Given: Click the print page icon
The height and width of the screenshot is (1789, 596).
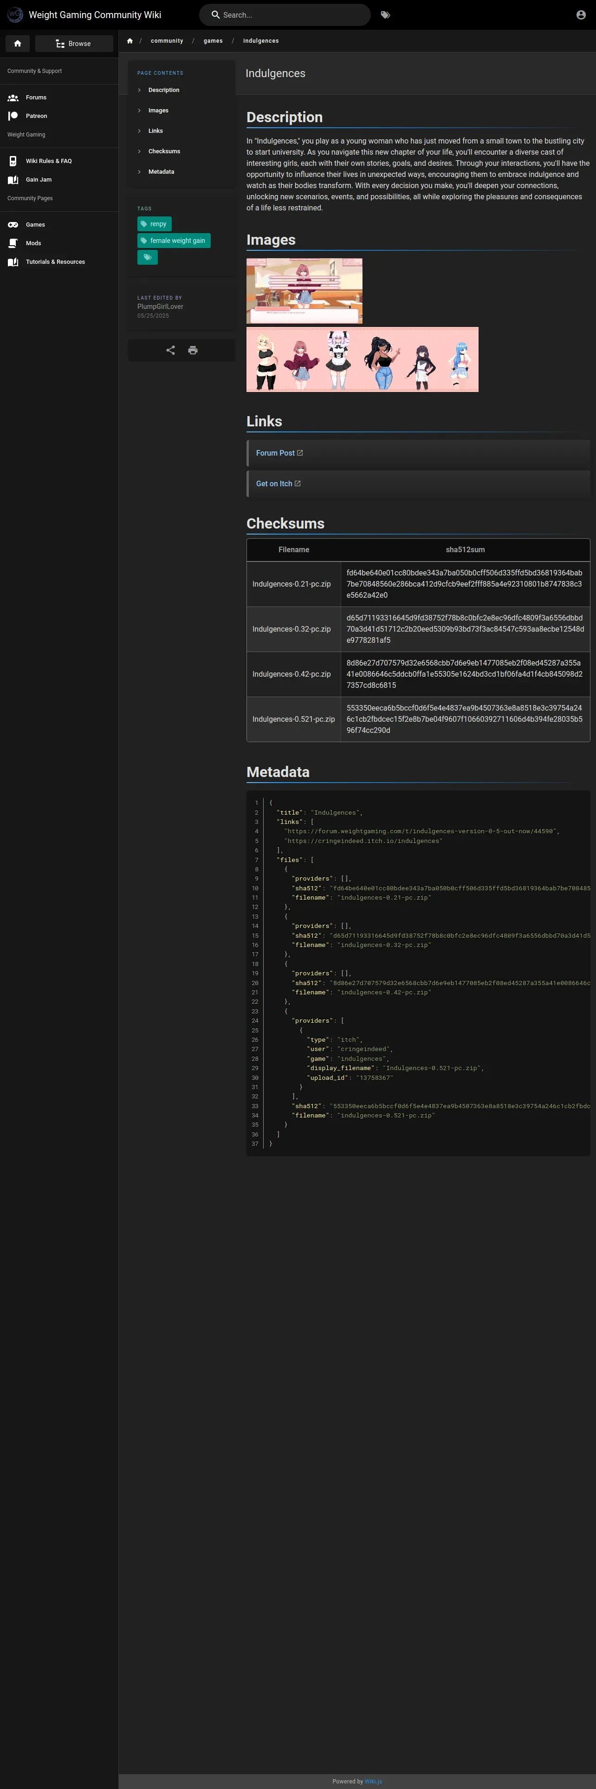Looking at the screenshot, I should (193, 350).
